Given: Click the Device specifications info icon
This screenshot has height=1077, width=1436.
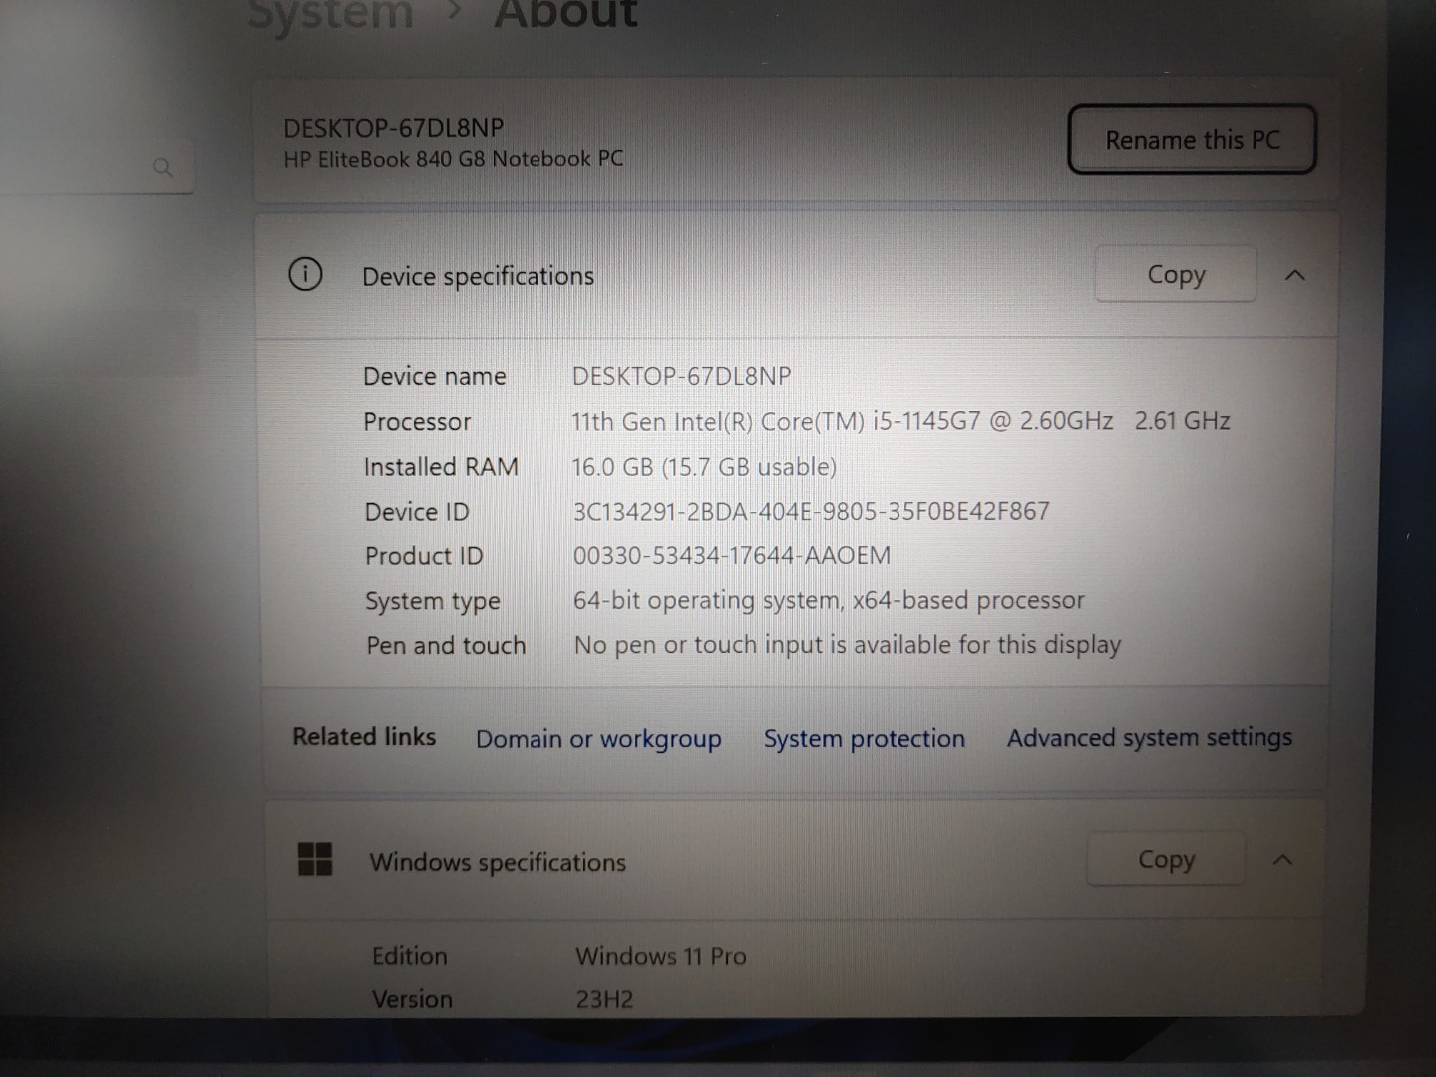Looking at the screenshot, I should coord(305,274).
